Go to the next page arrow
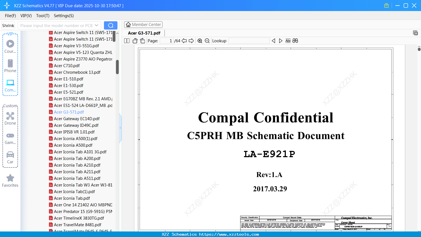 pyautogui.click(x=191, y=41)
